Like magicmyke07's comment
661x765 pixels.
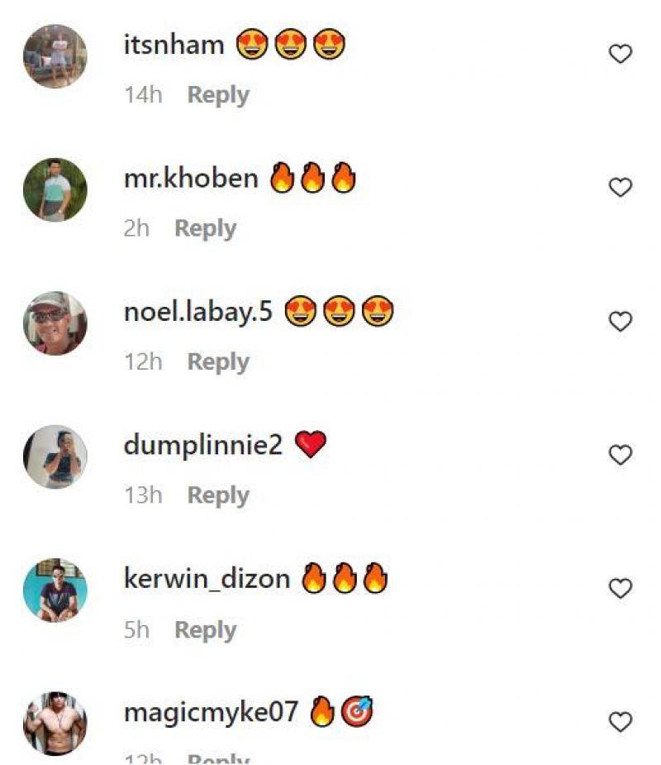620,722
